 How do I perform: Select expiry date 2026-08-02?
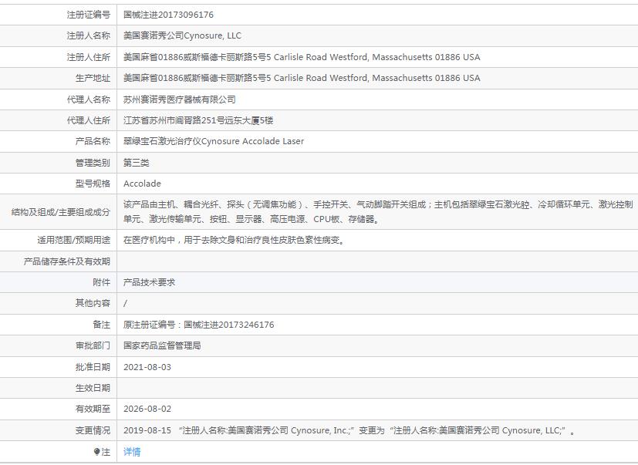click(x=147, y=409)
